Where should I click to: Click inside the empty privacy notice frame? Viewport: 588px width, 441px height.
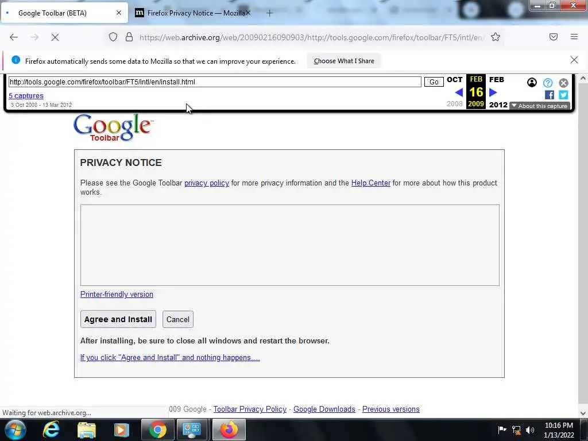pos(289,245)
